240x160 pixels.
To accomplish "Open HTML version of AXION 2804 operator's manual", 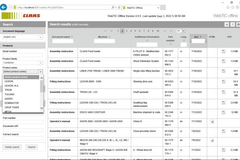I will click(213, 120).
